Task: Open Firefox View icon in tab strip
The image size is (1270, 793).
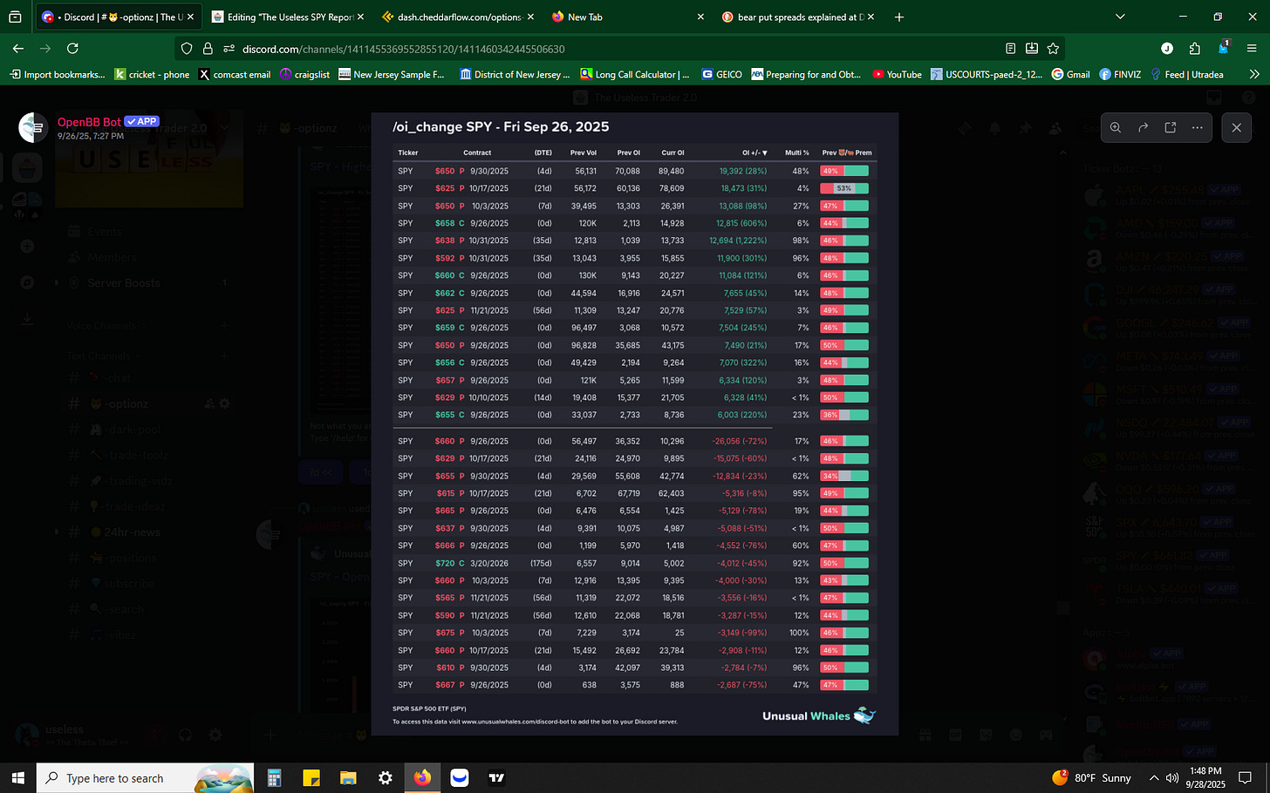Action: pos(15,17)
